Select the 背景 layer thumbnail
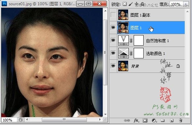 click(x=123, y=66)
